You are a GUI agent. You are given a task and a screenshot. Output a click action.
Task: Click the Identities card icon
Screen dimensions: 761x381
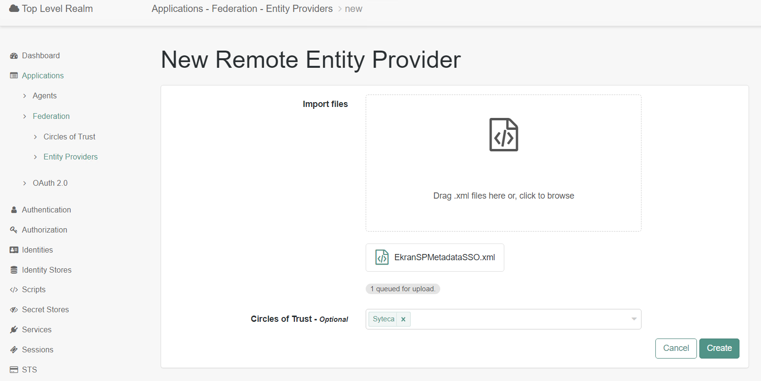point(14,250)
